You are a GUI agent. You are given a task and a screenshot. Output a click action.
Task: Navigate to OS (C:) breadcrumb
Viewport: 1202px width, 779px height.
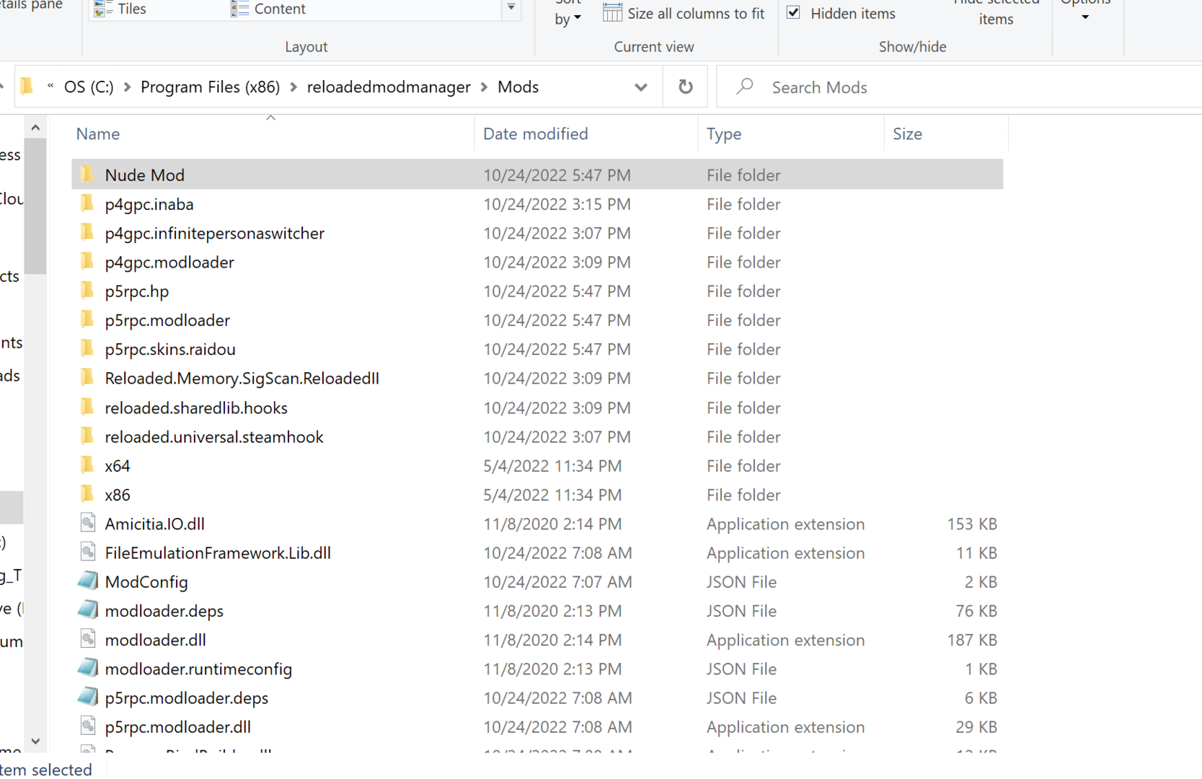(89, 87)
